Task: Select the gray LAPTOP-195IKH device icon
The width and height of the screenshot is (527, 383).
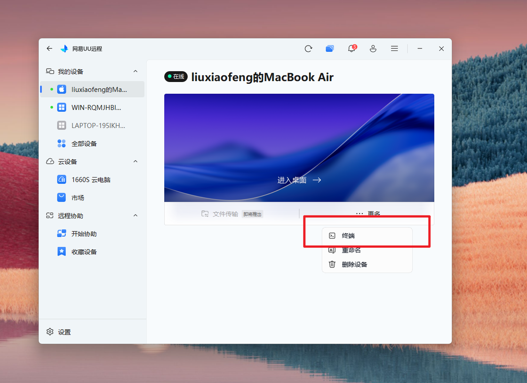Action: [x=62, y=125]
